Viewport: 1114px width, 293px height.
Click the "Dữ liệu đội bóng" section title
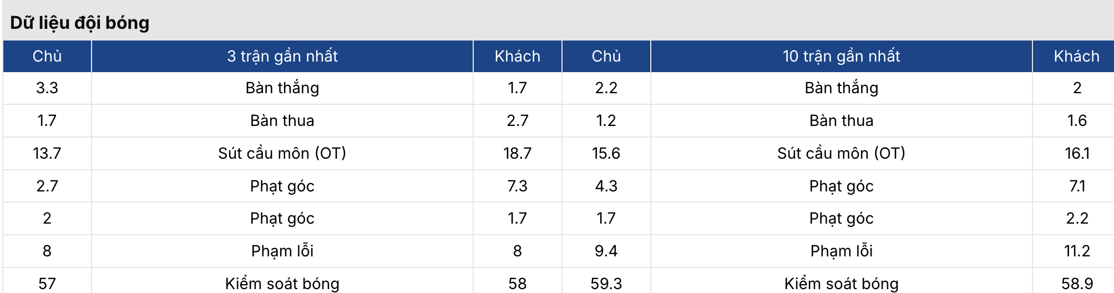(80, 23)
